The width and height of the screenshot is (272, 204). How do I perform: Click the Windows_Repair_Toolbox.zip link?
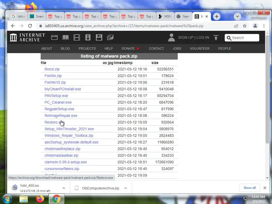pos(69,135)
